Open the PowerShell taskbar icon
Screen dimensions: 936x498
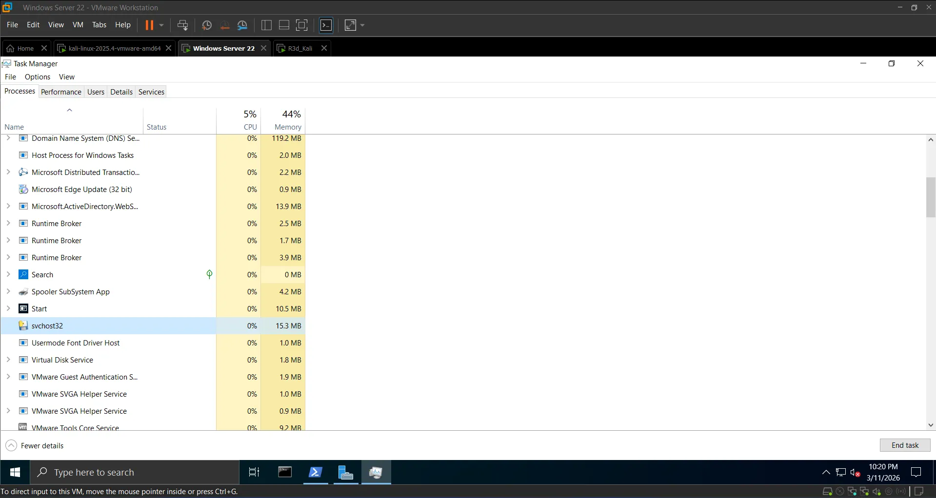pos(316,472)
